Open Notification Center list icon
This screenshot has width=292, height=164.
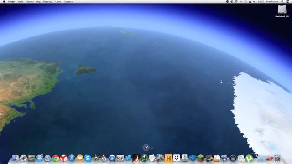tap(287, 2)
